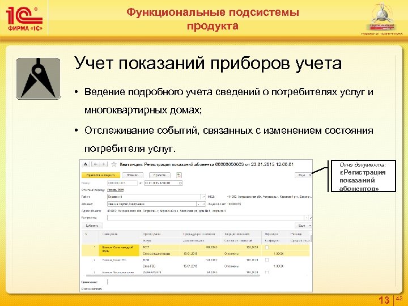The width and height of the screenshot is (408, 306).
Task: Expand the Абонент field dropdown
Action: [199, 204]
